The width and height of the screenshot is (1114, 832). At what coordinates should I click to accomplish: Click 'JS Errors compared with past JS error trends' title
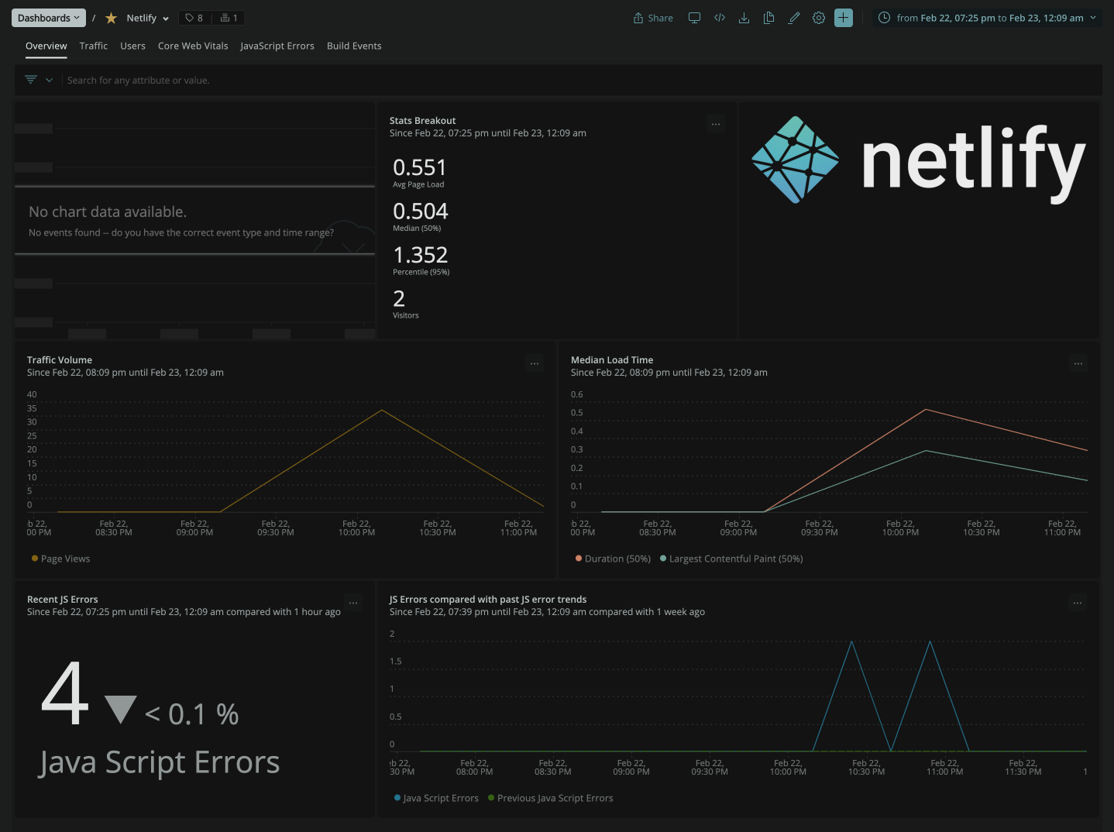pyautogui.click(x=488, y=600)
